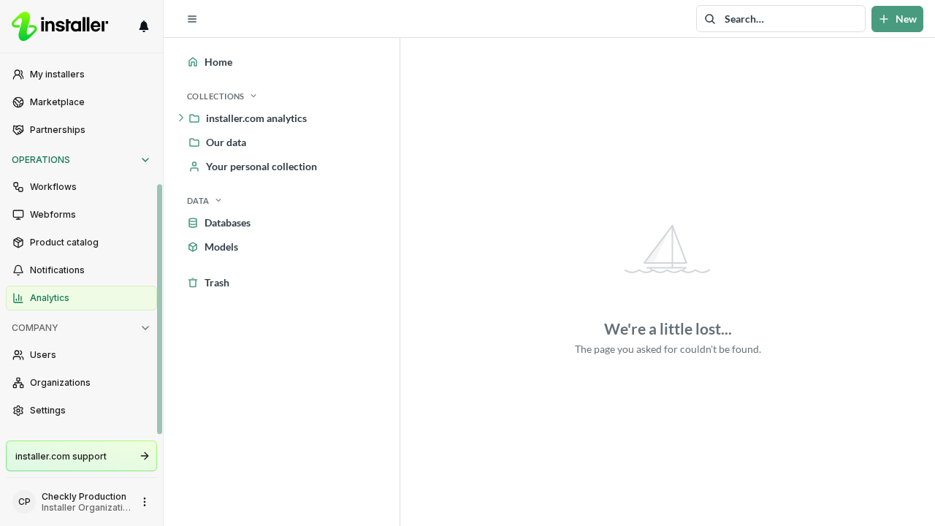Collapse the COLLECTIONS section

coord(222,96)
